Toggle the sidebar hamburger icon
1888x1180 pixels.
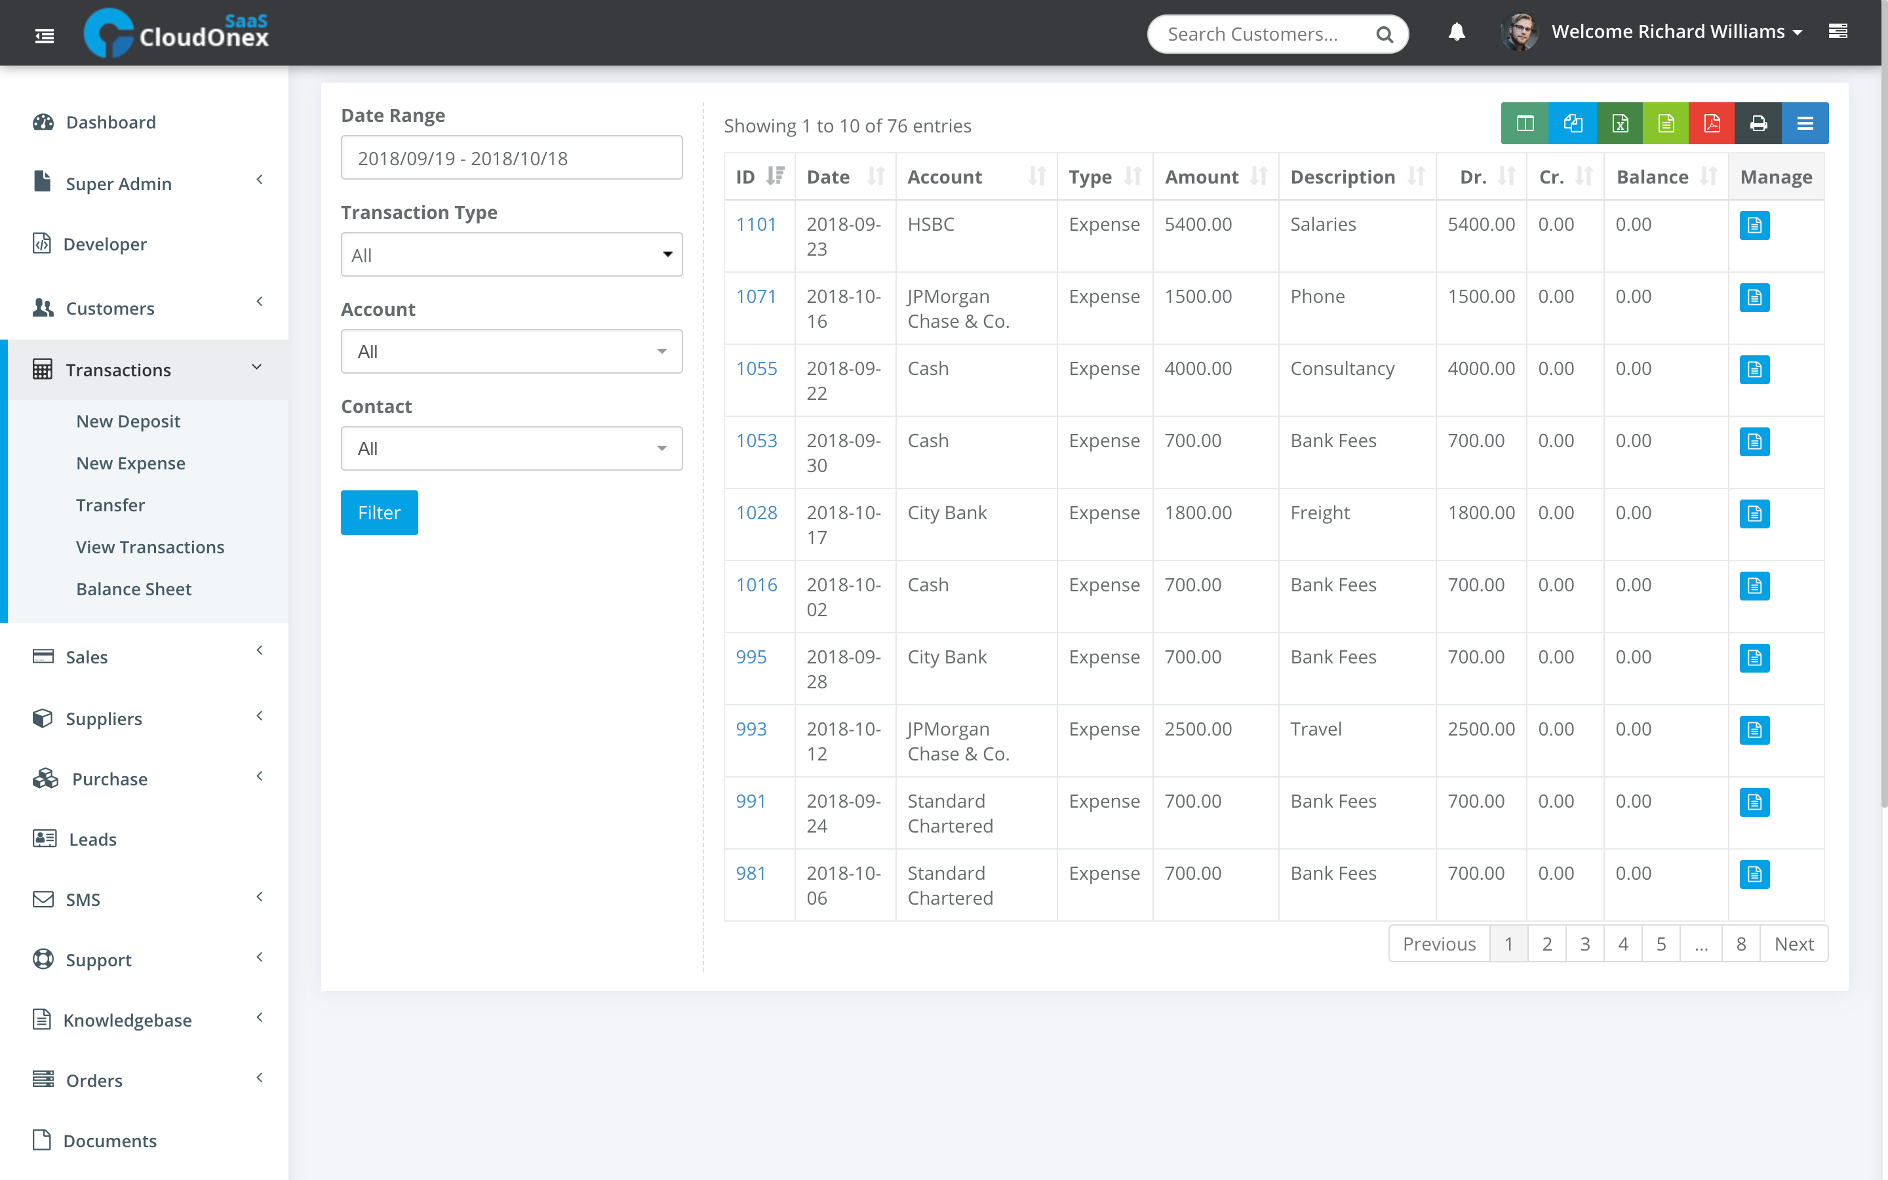pyautogui.click(x=45, y=35)
